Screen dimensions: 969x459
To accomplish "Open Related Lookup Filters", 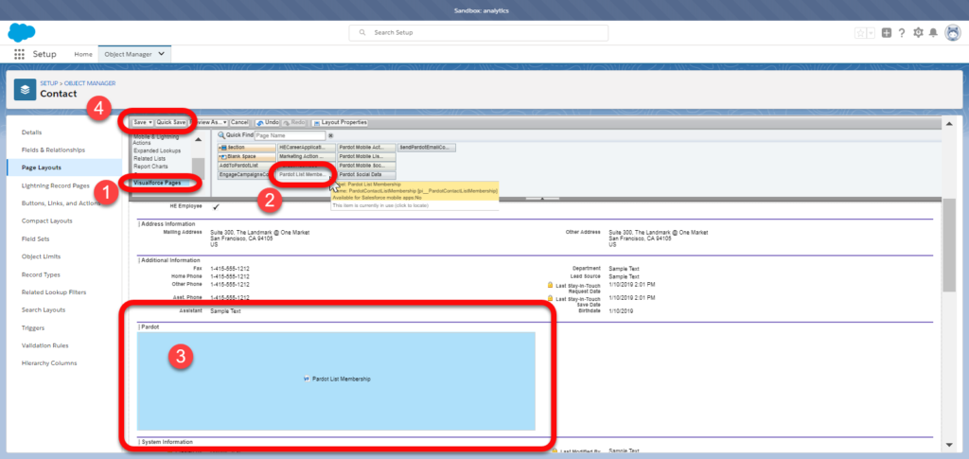I will (54, 292).
